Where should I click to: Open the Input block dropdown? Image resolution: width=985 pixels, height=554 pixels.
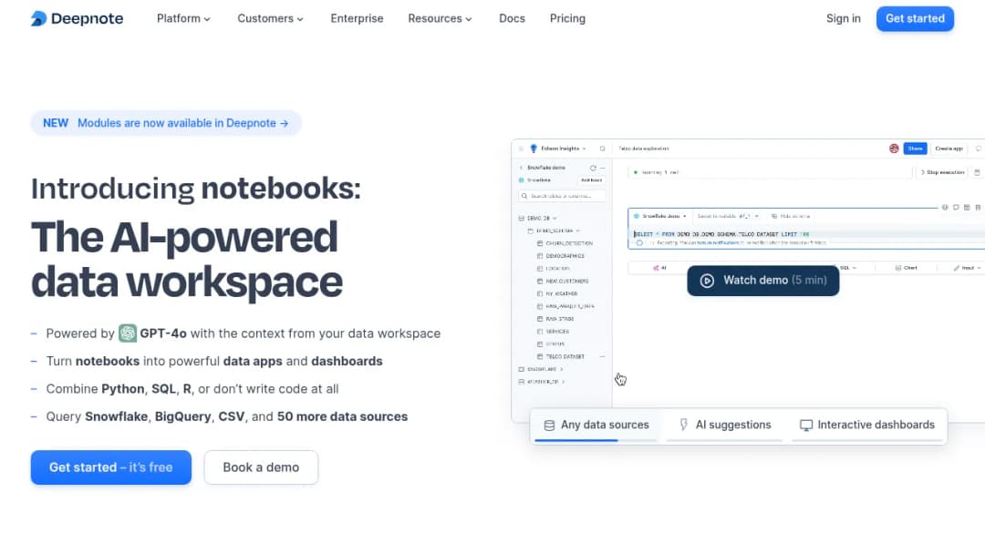pos(967,268)
